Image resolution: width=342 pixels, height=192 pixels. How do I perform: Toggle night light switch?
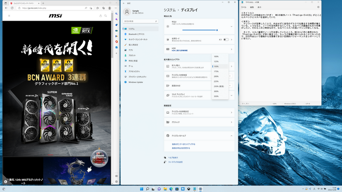tap(226, 40)
